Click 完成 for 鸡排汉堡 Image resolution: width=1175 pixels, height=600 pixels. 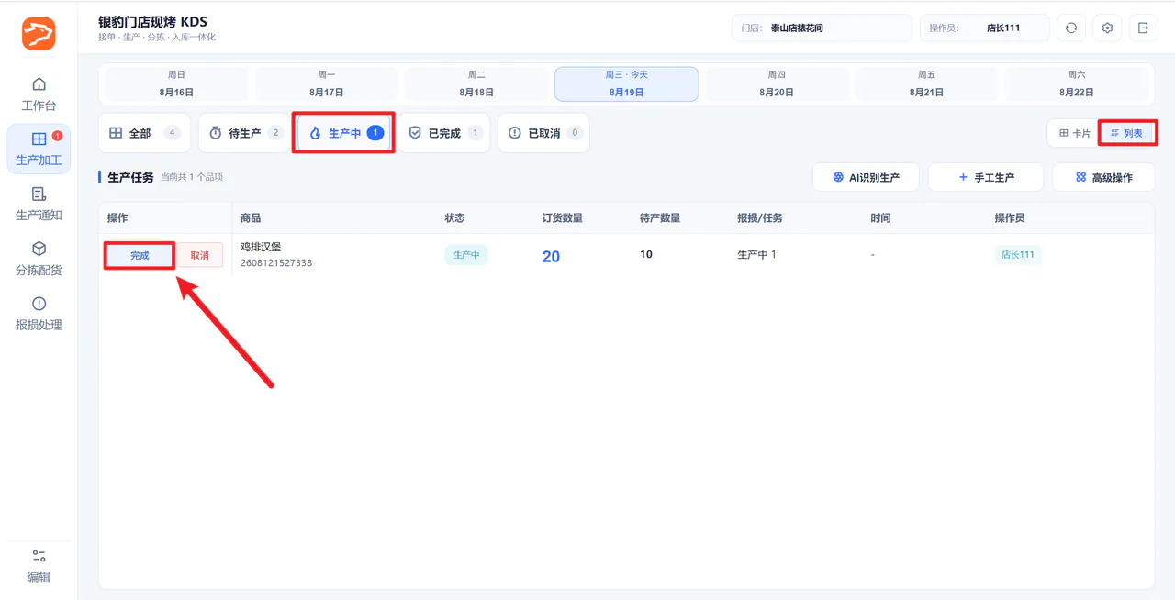(140, 255)
